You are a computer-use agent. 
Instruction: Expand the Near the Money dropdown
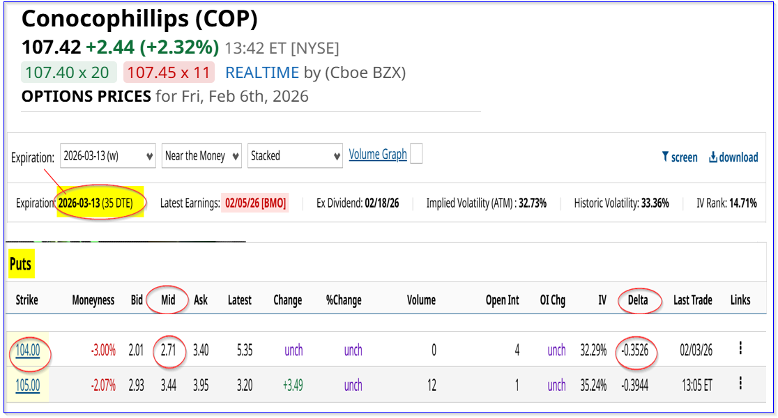pyautogui.click(x=201, y=156)
